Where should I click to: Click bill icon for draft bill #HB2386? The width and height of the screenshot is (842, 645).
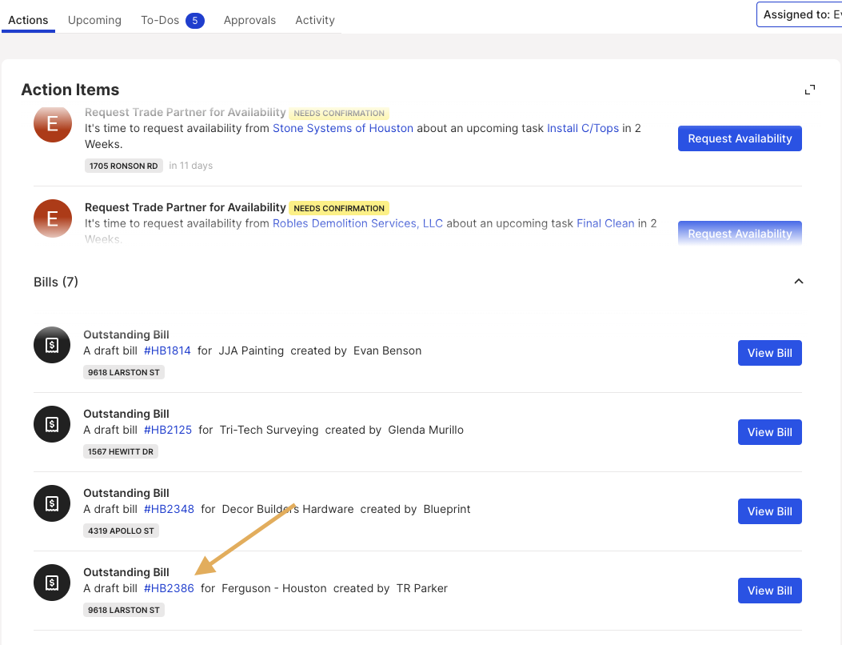52,583
